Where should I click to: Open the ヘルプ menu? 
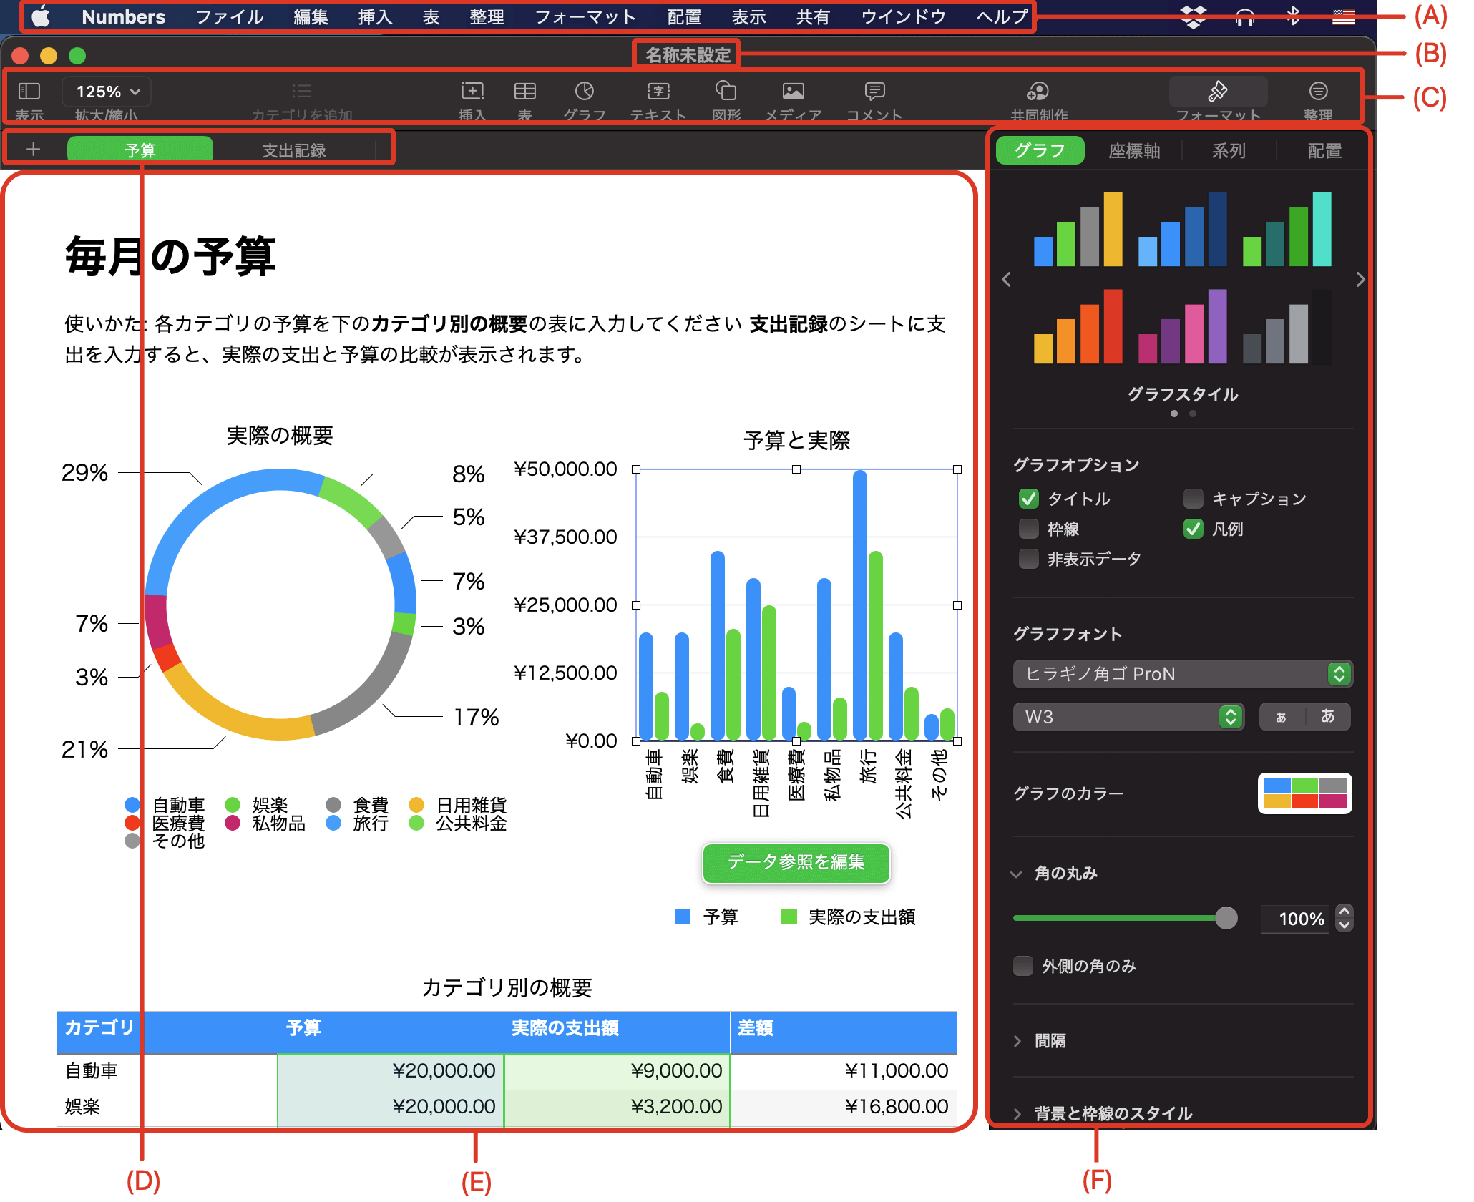(1002, 16)
